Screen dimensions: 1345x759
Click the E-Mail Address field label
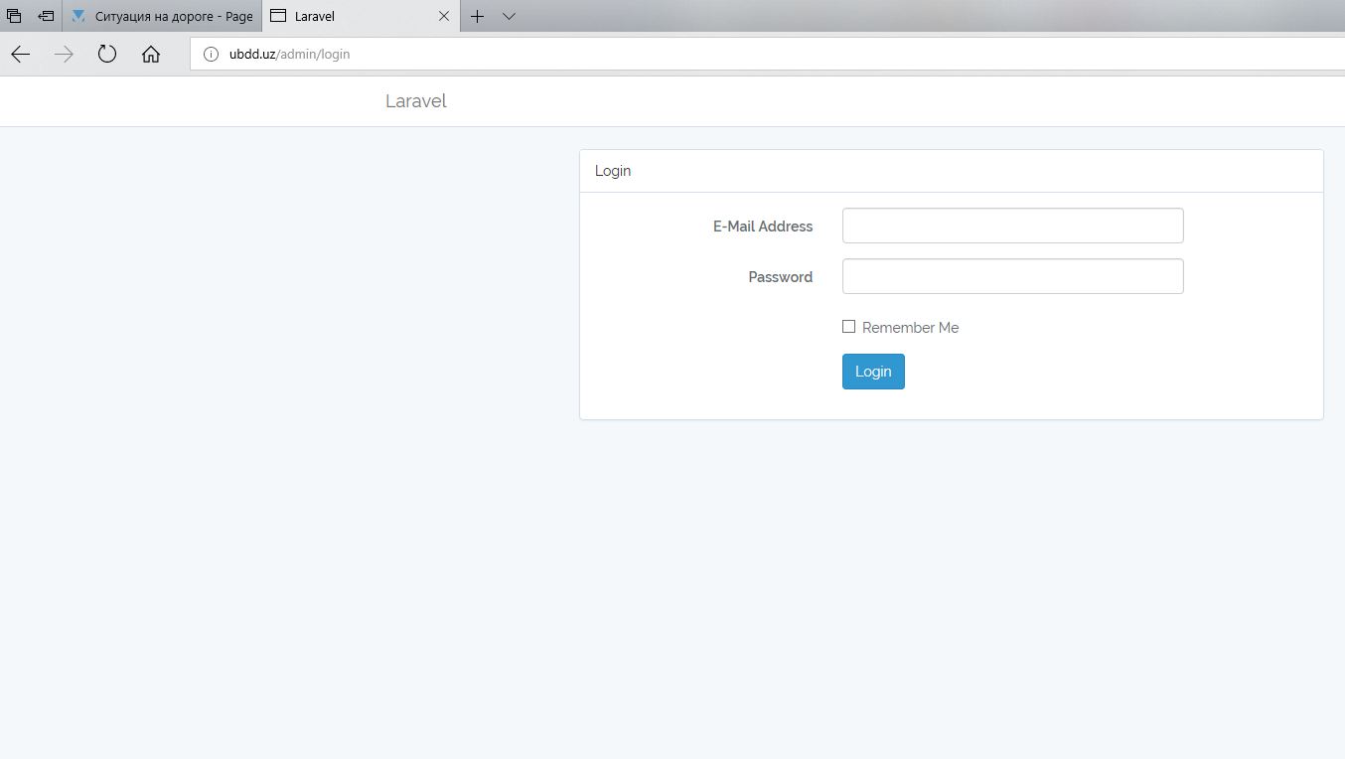[762, 227]
